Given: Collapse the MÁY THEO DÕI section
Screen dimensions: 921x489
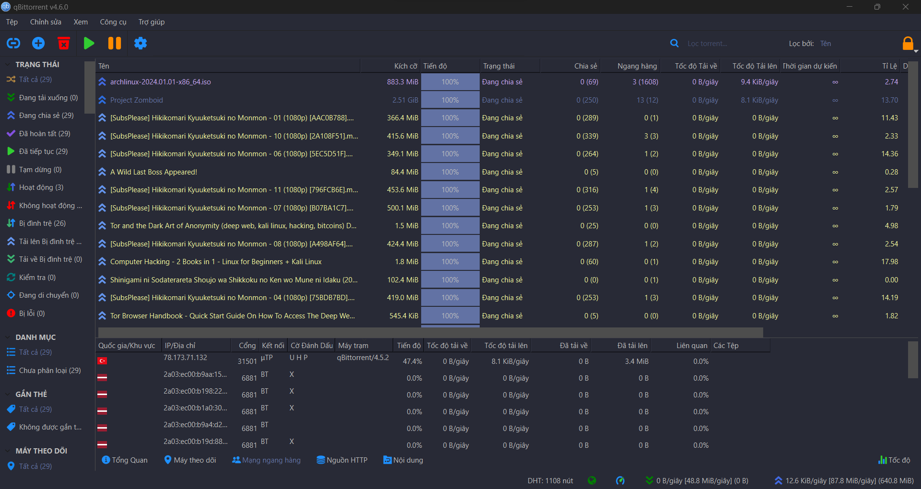Looking at the screenshot, I should tap(8, 451).
